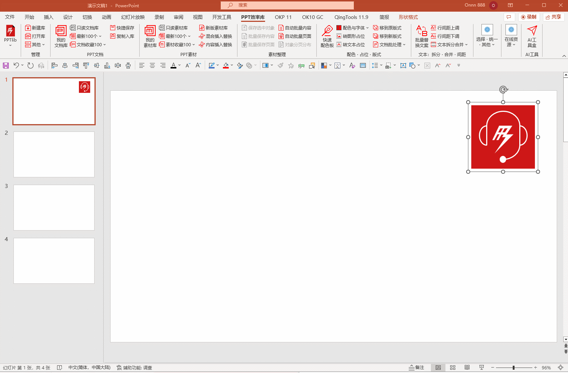Click the save icon in quick toolbar
Image resolution: width=568 pixels, height=373 pixels.
coord(6,66)
